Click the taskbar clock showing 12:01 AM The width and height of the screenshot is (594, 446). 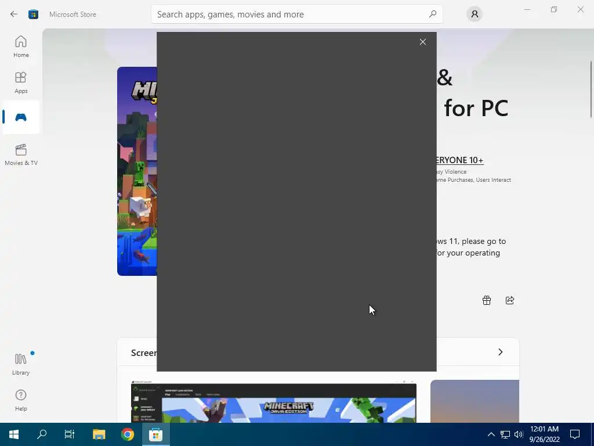(544, 434)
